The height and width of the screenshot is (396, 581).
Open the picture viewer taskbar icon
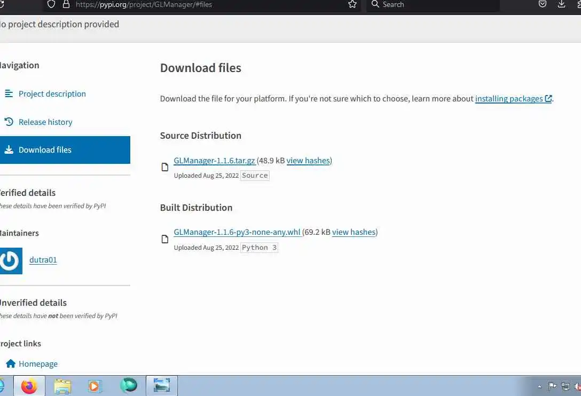[x=162, y=386]
